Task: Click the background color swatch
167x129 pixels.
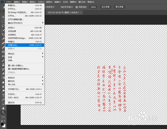Action: [4, 126]
